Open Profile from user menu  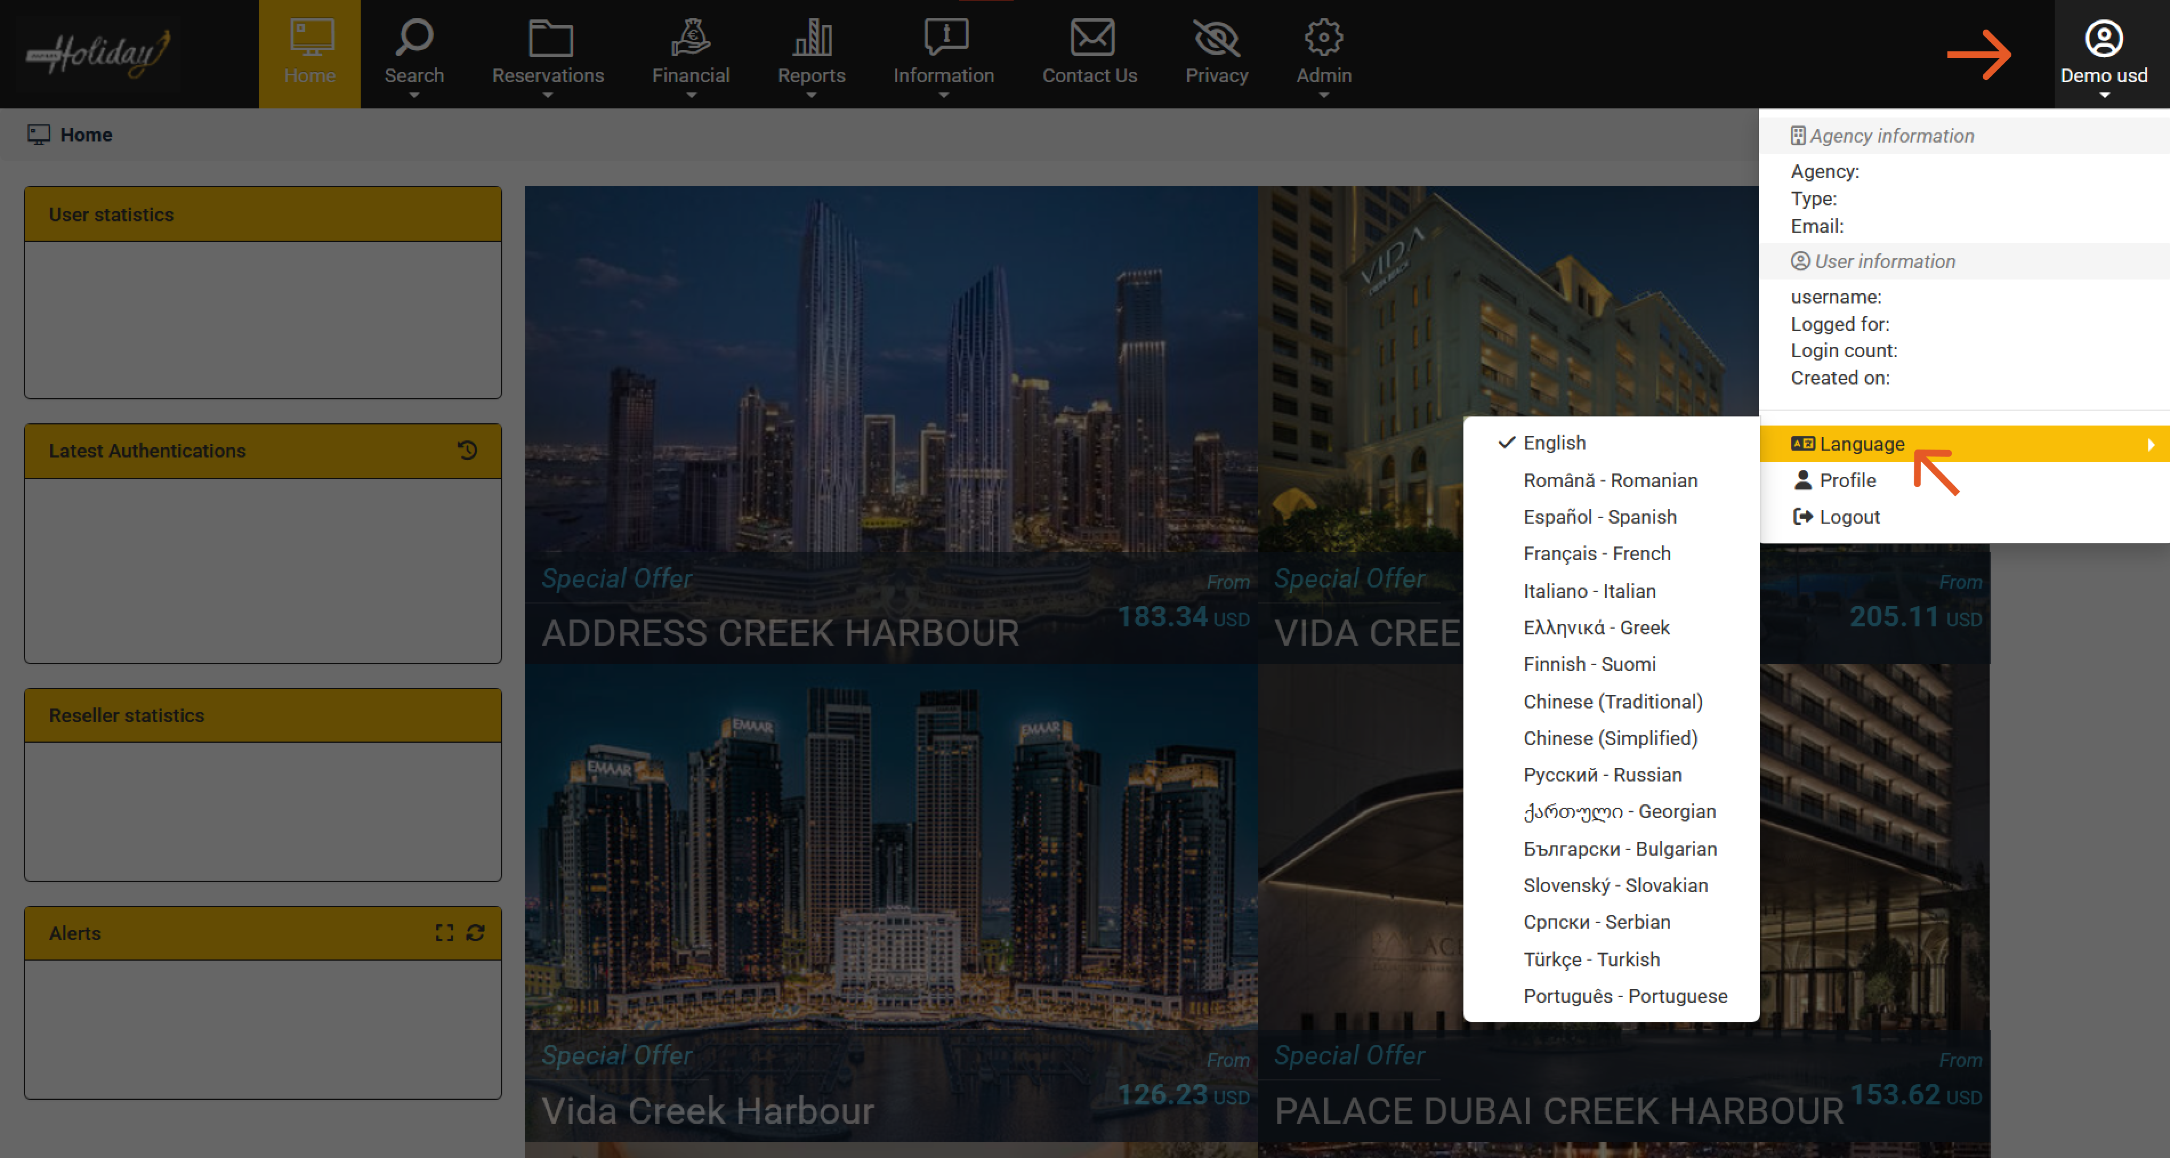(1846, 480)
